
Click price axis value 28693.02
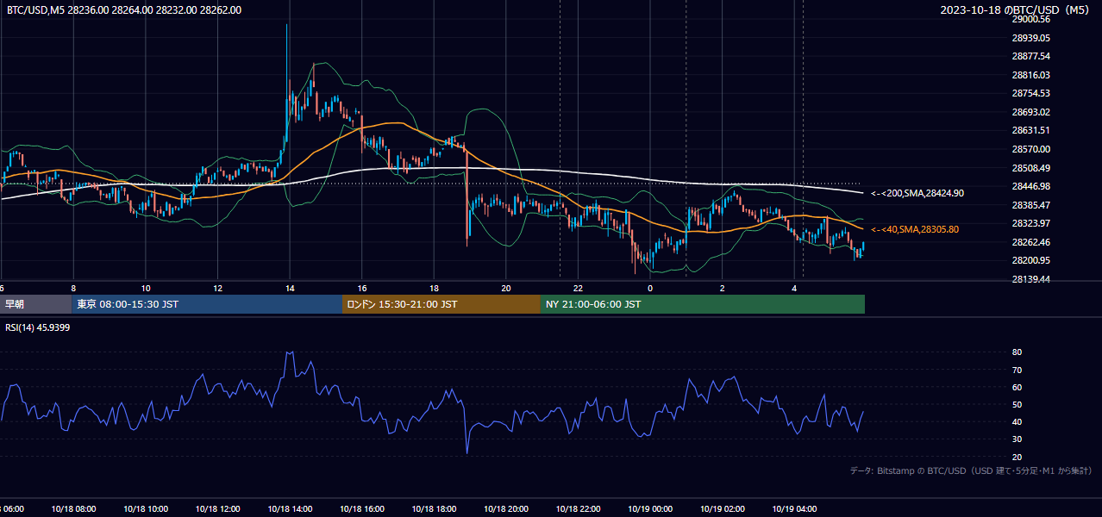(x=1030, y=112)
